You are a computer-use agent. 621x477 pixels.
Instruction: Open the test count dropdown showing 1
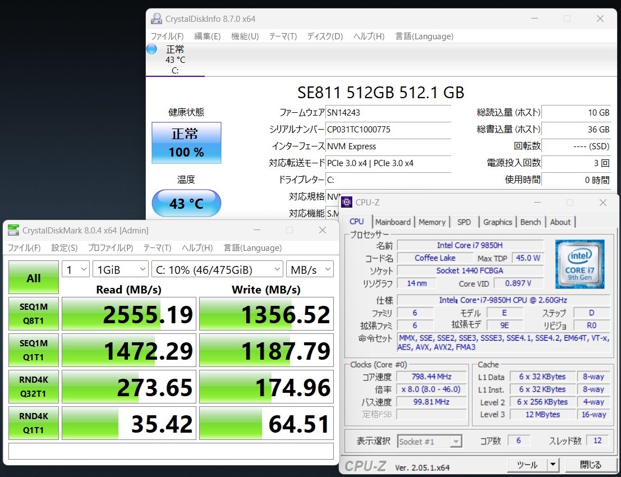click(76, 269)
